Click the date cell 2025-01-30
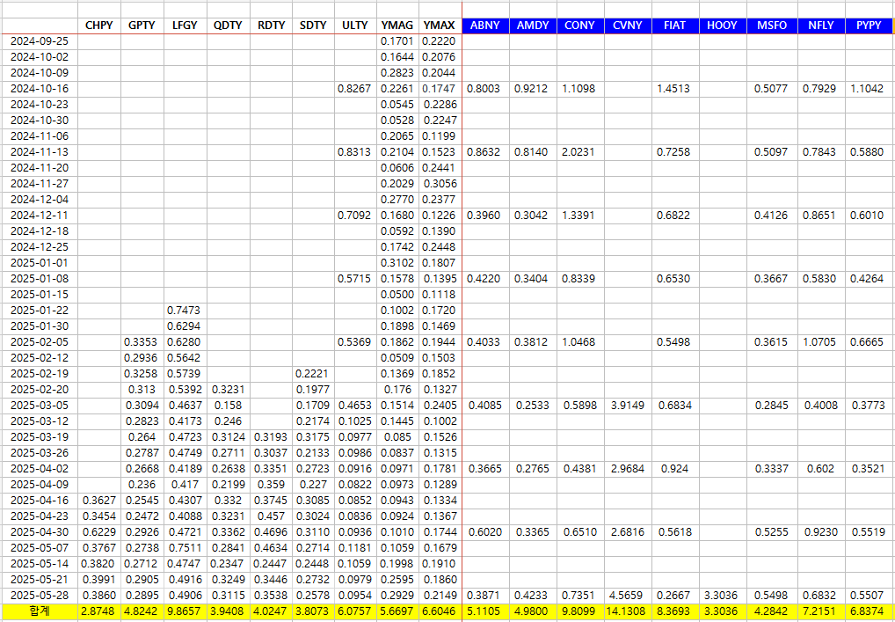Image resolution: width=895 pixels, height=622 pixels. pyautogui.click(x=40, y=326)
